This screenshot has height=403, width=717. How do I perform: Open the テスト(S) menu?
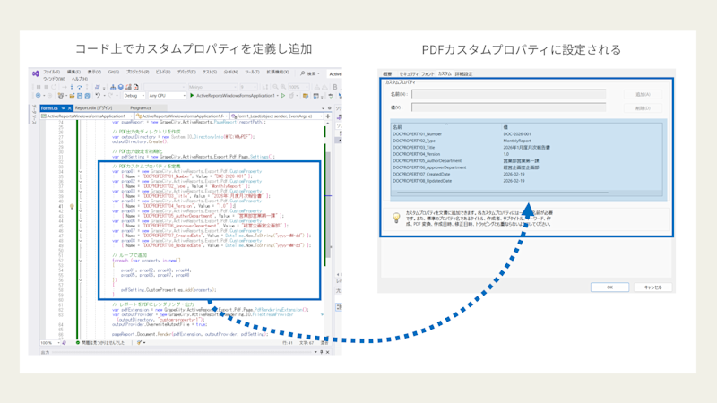(210, 73)
